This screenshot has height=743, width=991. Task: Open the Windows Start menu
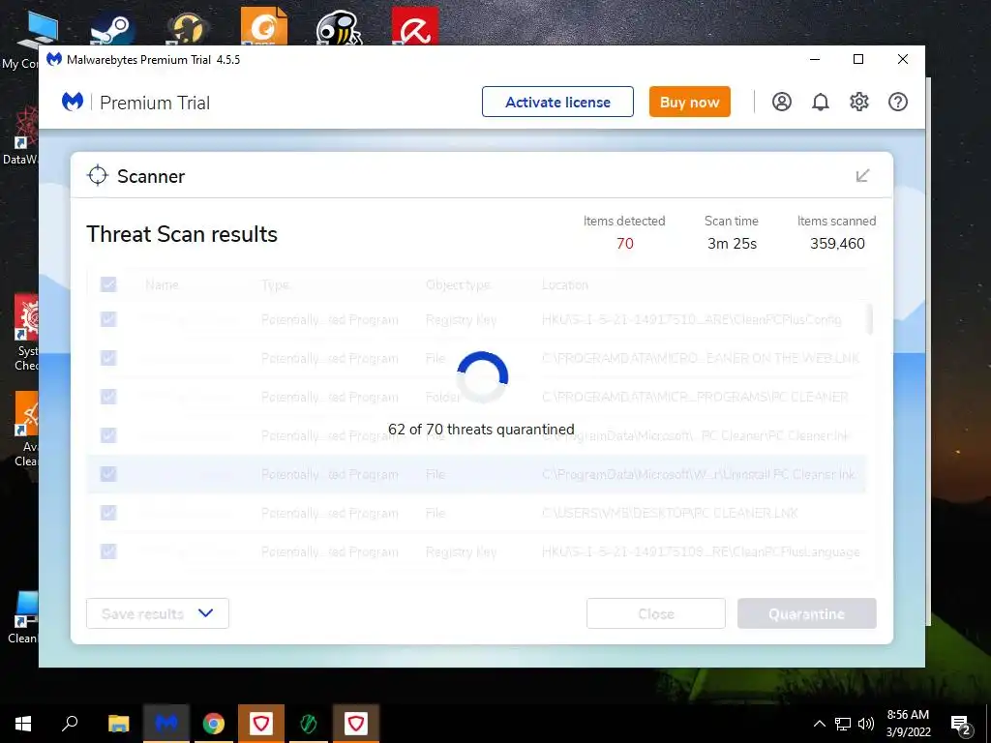(x=23, y=724)
